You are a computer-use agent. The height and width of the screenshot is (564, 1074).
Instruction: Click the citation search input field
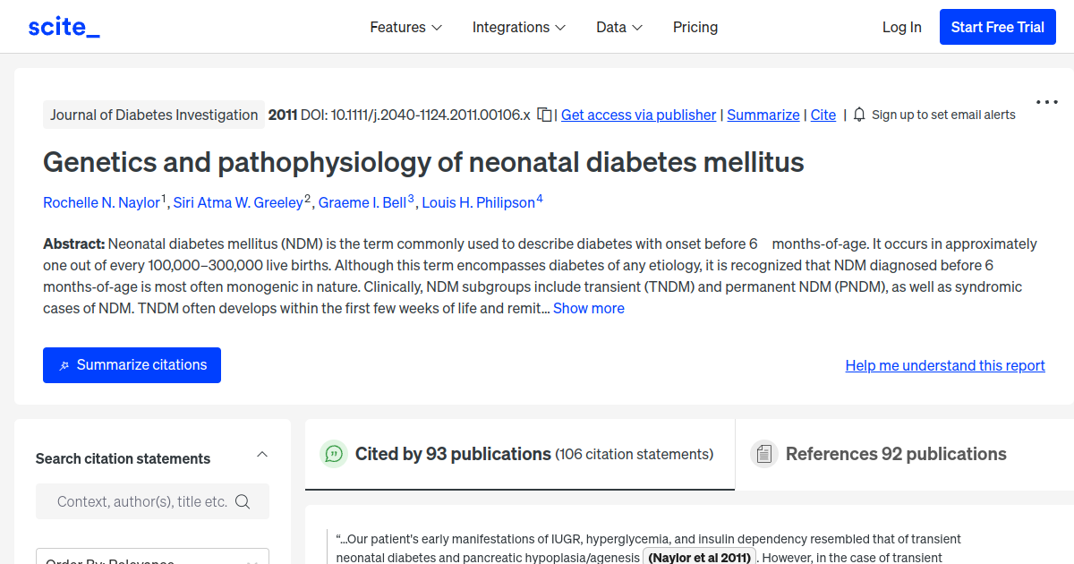tap(143, 501)
